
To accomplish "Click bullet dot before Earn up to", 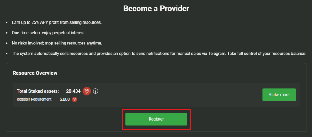I will point(7,23).
